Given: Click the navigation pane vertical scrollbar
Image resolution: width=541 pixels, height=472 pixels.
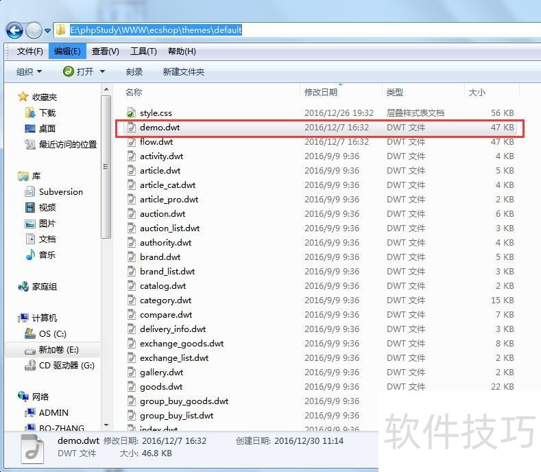Looking at the screenshot, I should [106, 165].
